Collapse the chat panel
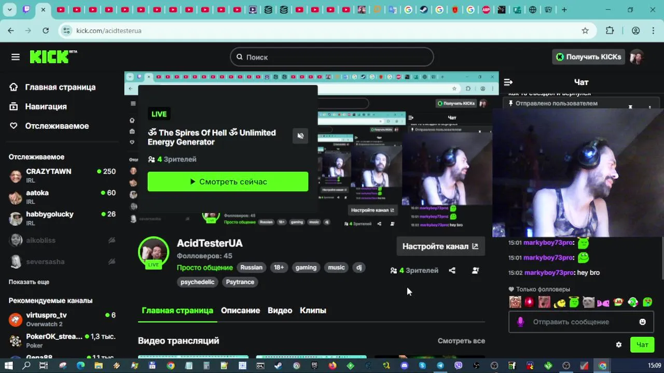The image size is (664, 373). [x=508, y=82]
